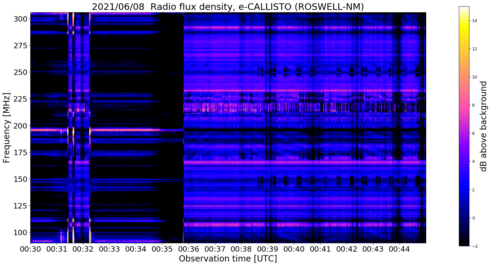Click the 00:34 time tick label
The width and height of the screenshot is (491, 266).
136,249
